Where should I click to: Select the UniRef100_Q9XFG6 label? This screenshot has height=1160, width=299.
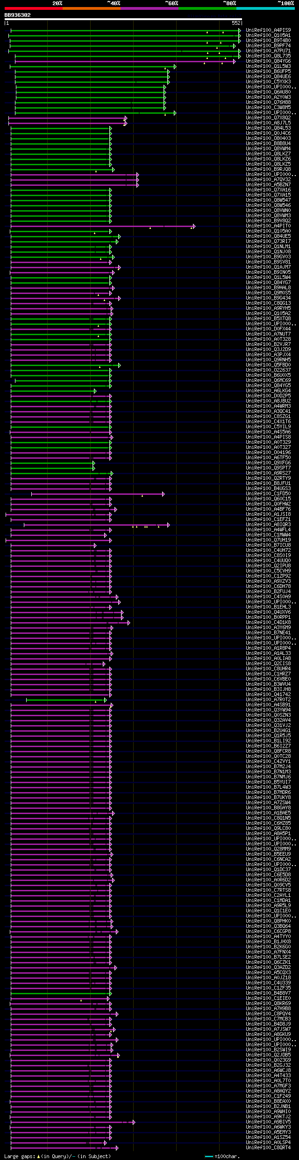pos(268,463)
